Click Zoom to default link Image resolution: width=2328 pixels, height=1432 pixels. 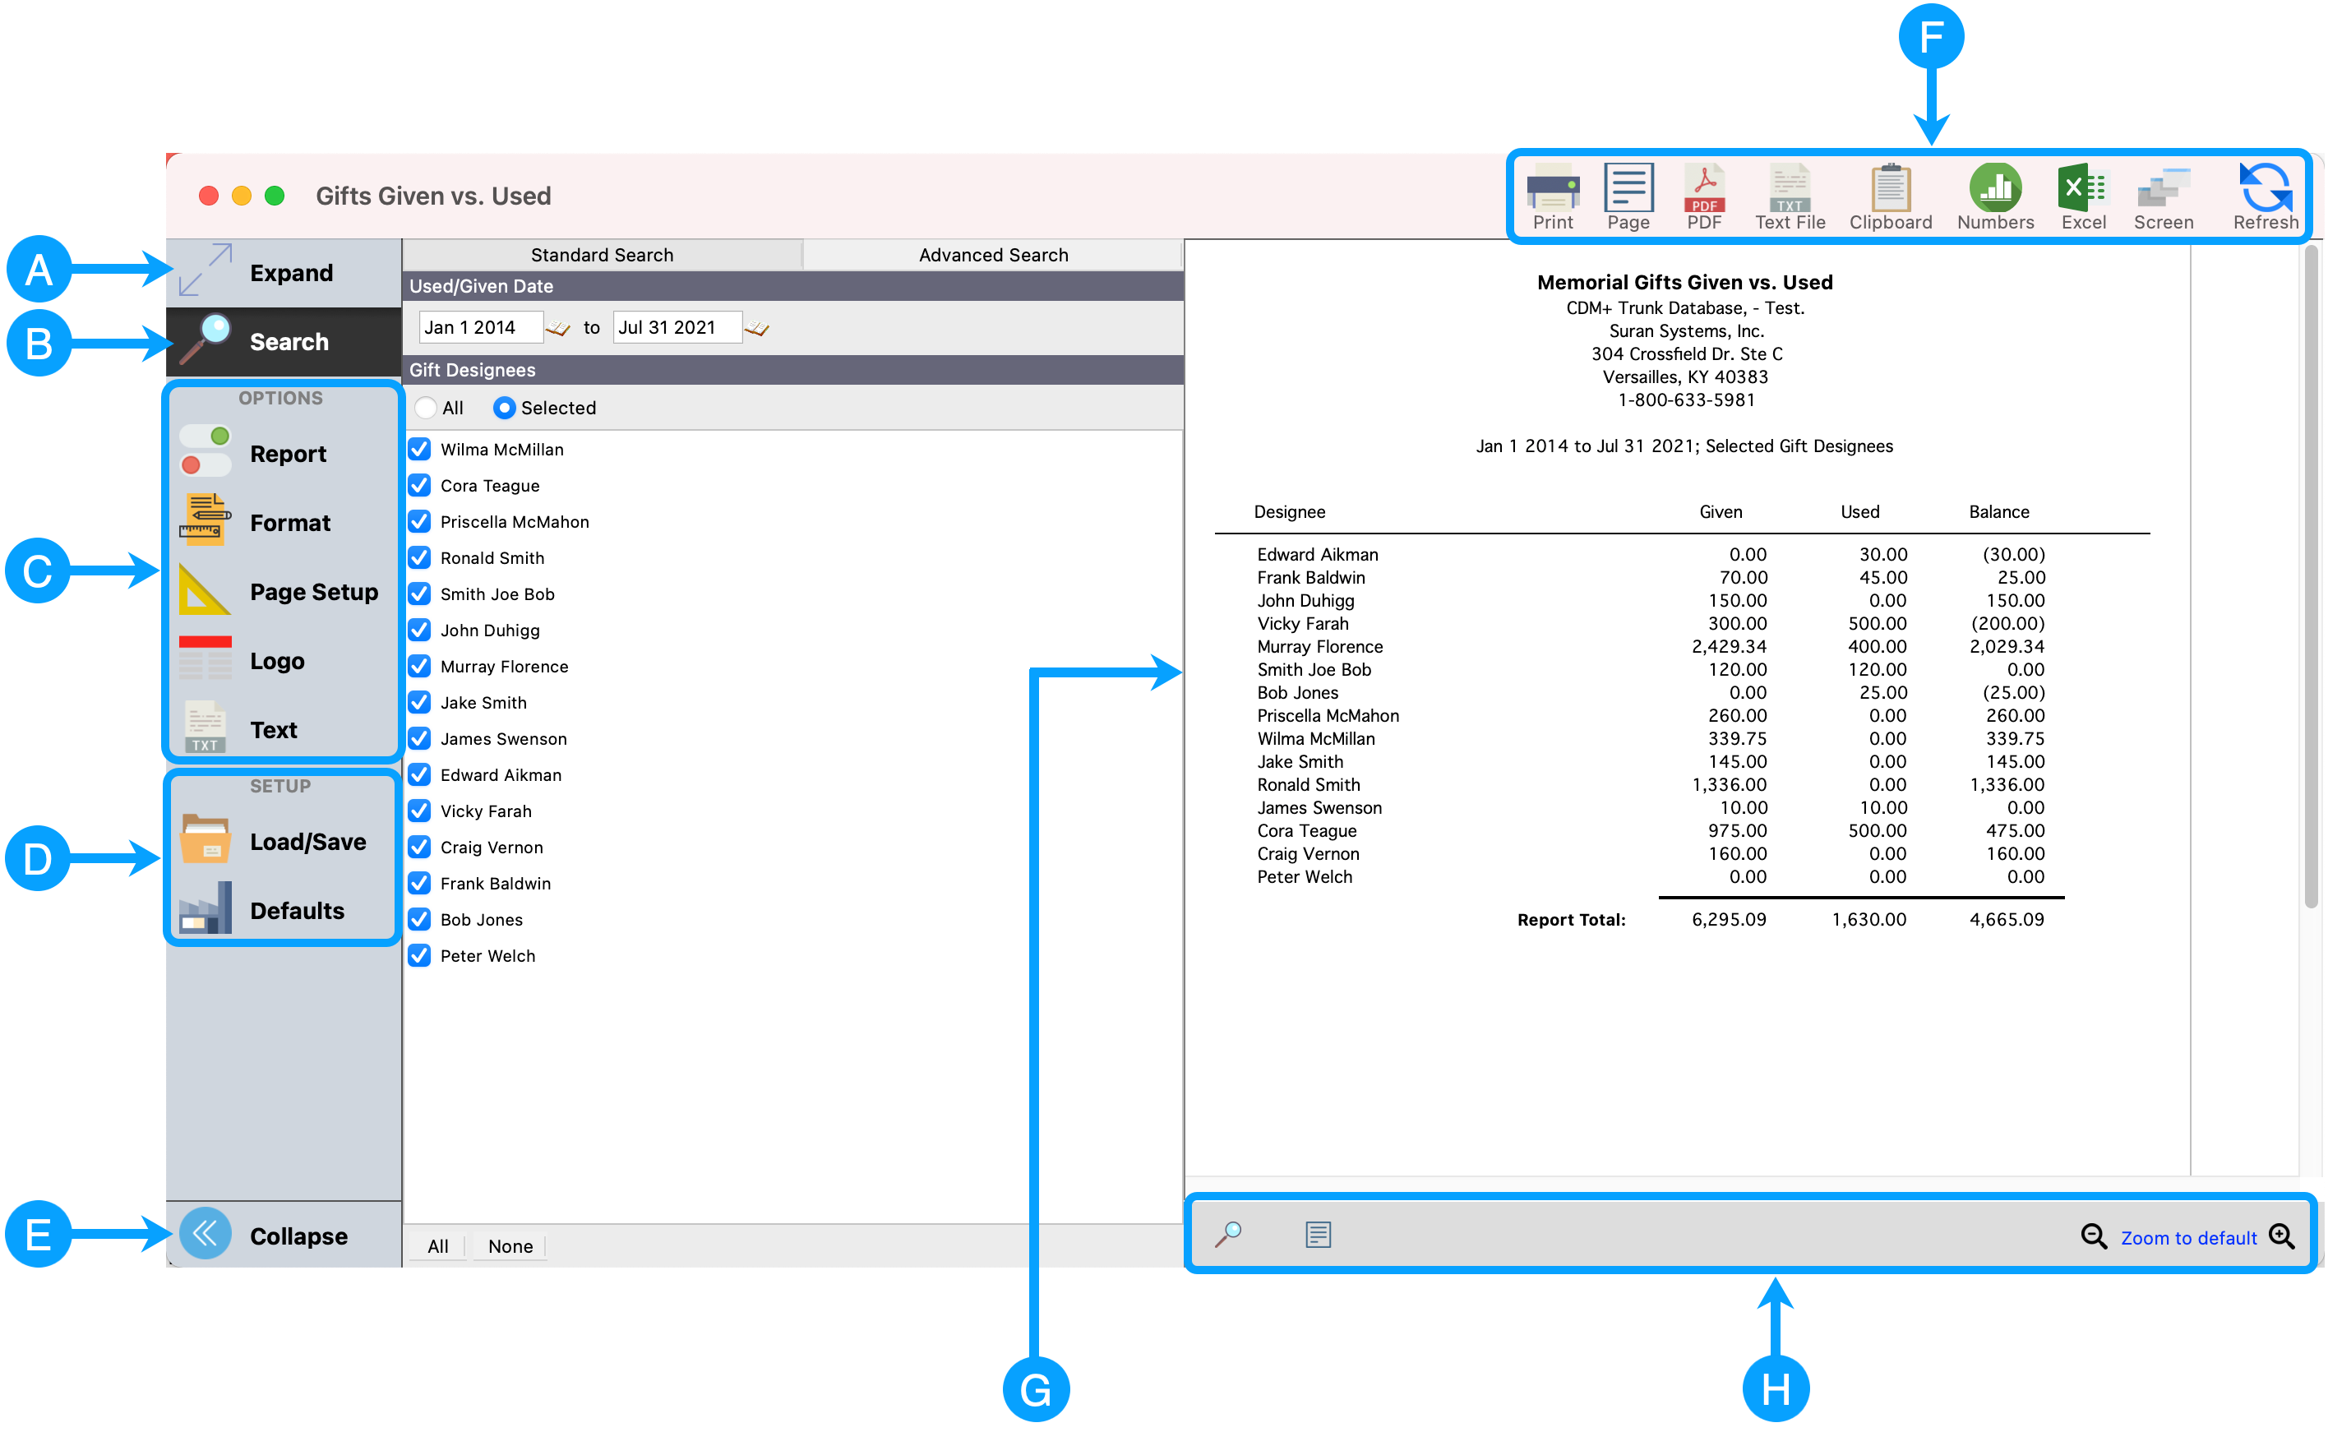2189,1238
